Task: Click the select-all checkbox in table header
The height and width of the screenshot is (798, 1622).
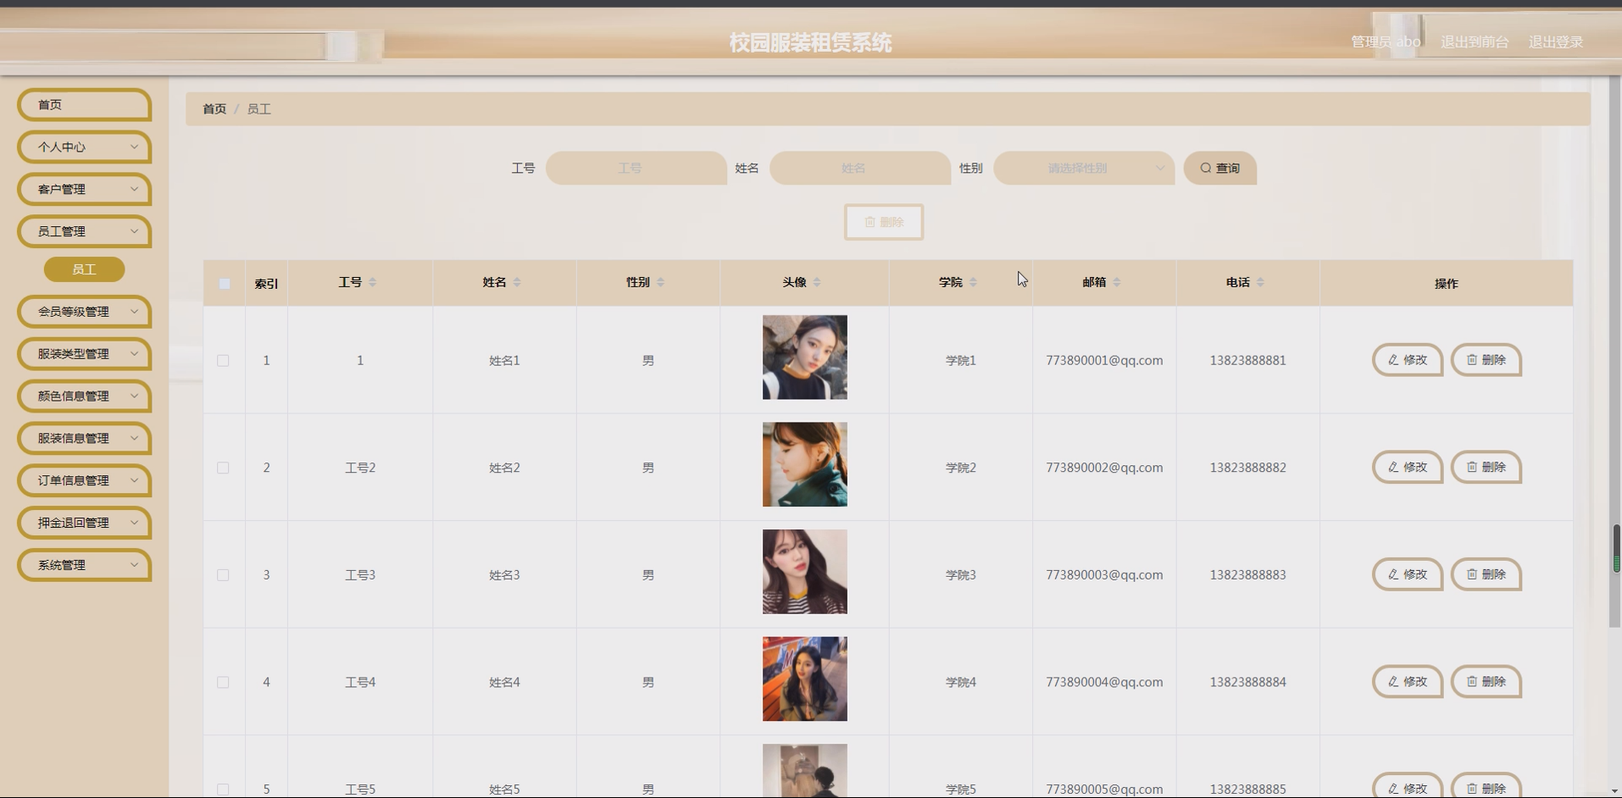Action: tap(225, 284)
